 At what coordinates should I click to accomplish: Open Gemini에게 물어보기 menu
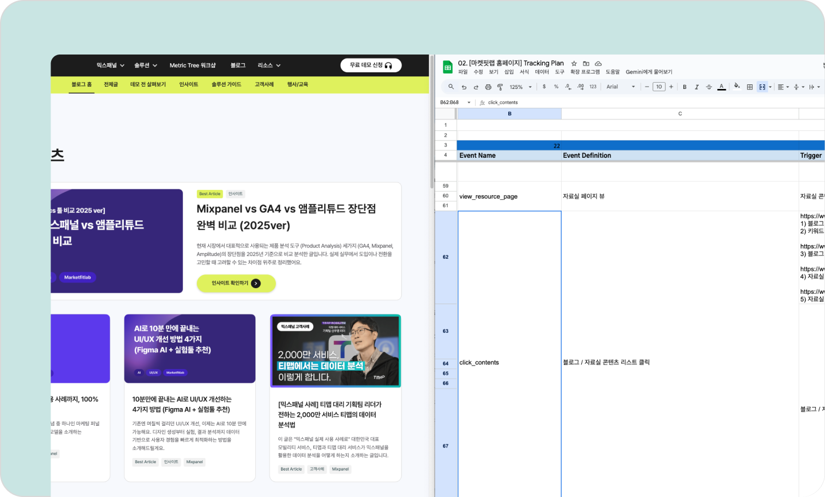coord(649,72)
